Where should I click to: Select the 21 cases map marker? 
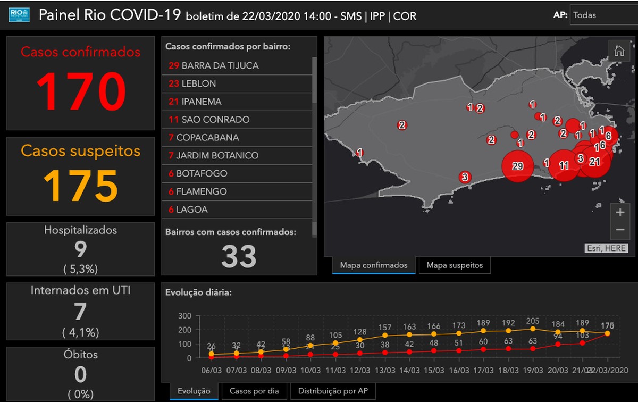(594, 162)
